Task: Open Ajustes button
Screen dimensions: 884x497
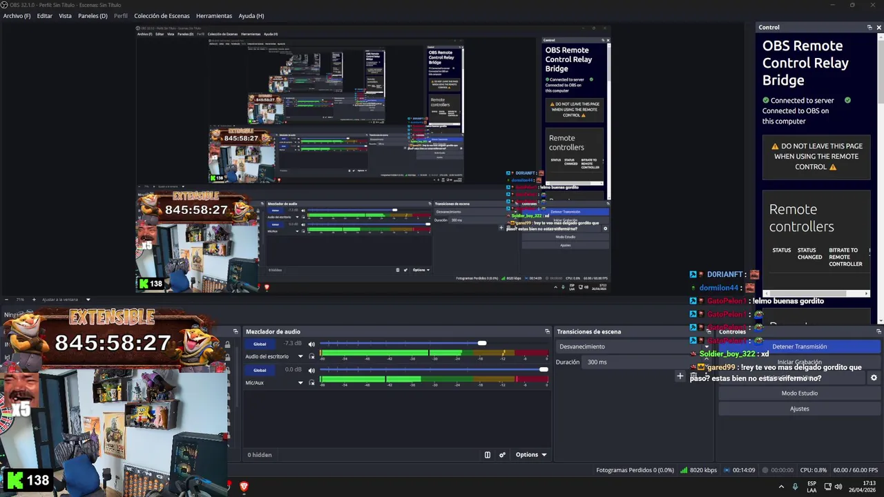Action: tap(799, 409)
